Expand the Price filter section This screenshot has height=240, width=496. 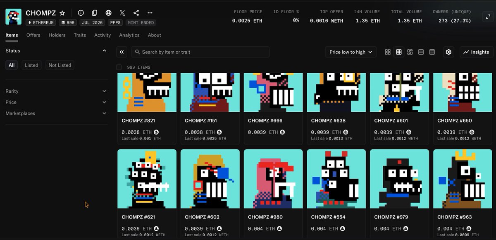(104, 102)
